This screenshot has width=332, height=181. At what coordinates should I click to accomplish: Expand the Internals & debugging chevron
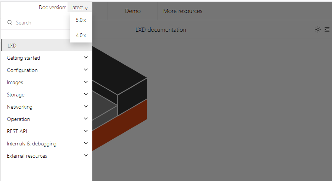pos(86,143)
